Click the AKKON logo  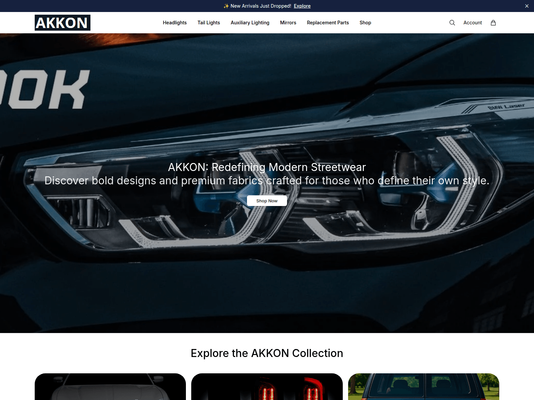pyautogui.click(x=62, y=23)
